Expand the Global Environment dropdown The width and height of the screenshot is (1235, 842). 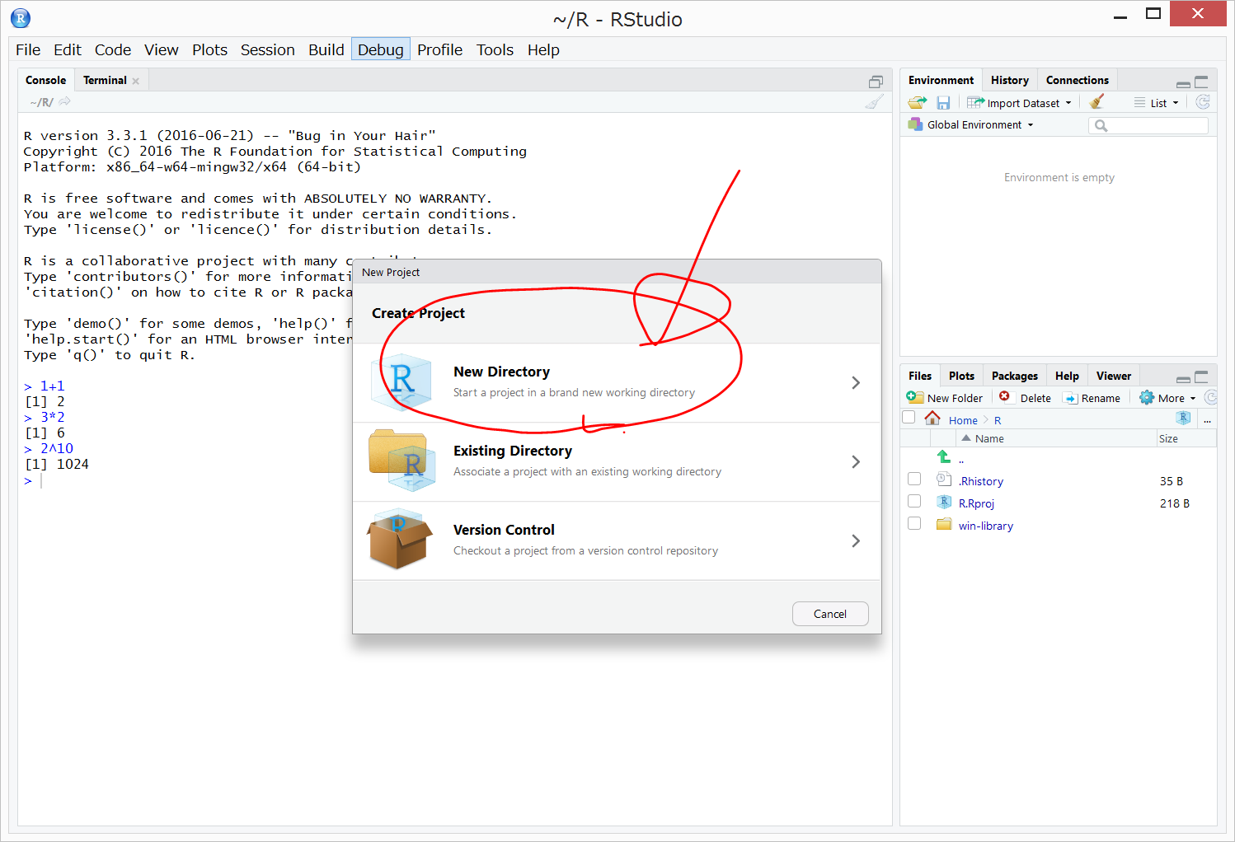point(973,125)
